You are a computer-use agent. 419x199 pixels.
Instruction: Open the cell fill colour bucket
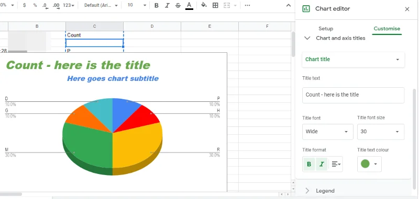204,5
